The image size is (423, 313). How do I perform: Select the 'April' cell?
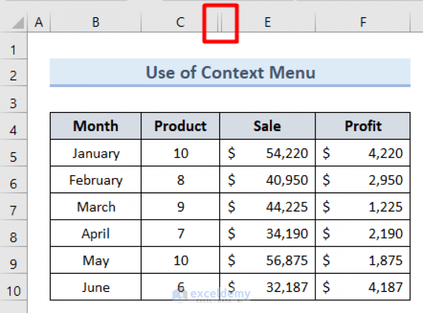tap(95, 233)
